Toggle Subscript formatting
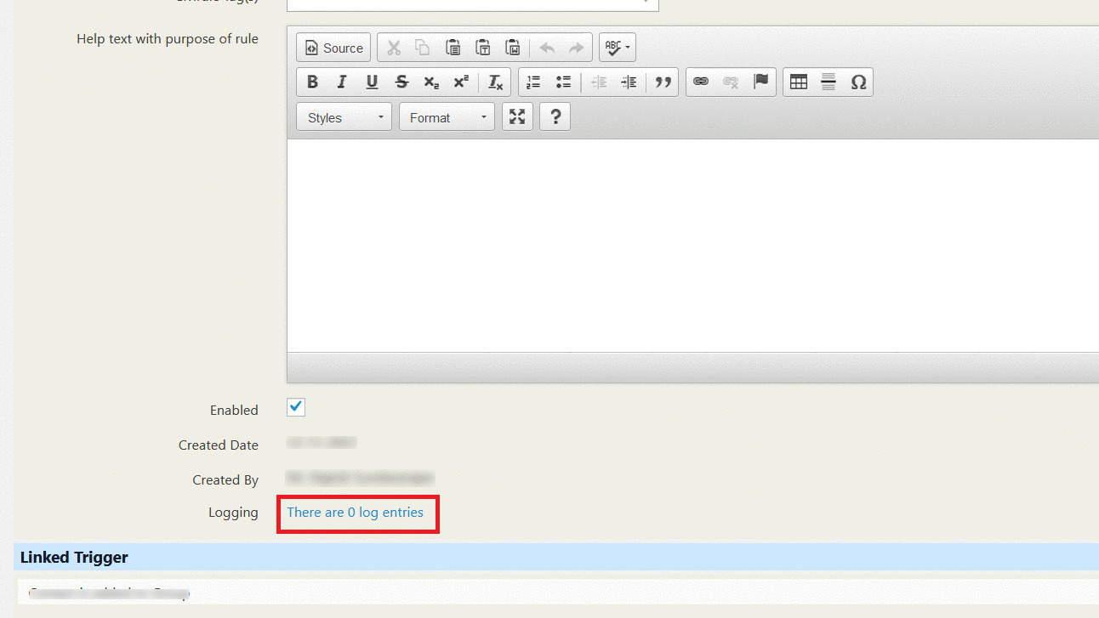 pyautogui.click(x=431, y=82)
